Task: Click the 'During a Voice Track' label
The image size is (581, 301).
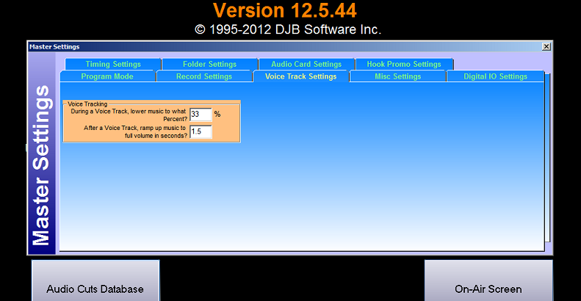Action: [129, 115]
